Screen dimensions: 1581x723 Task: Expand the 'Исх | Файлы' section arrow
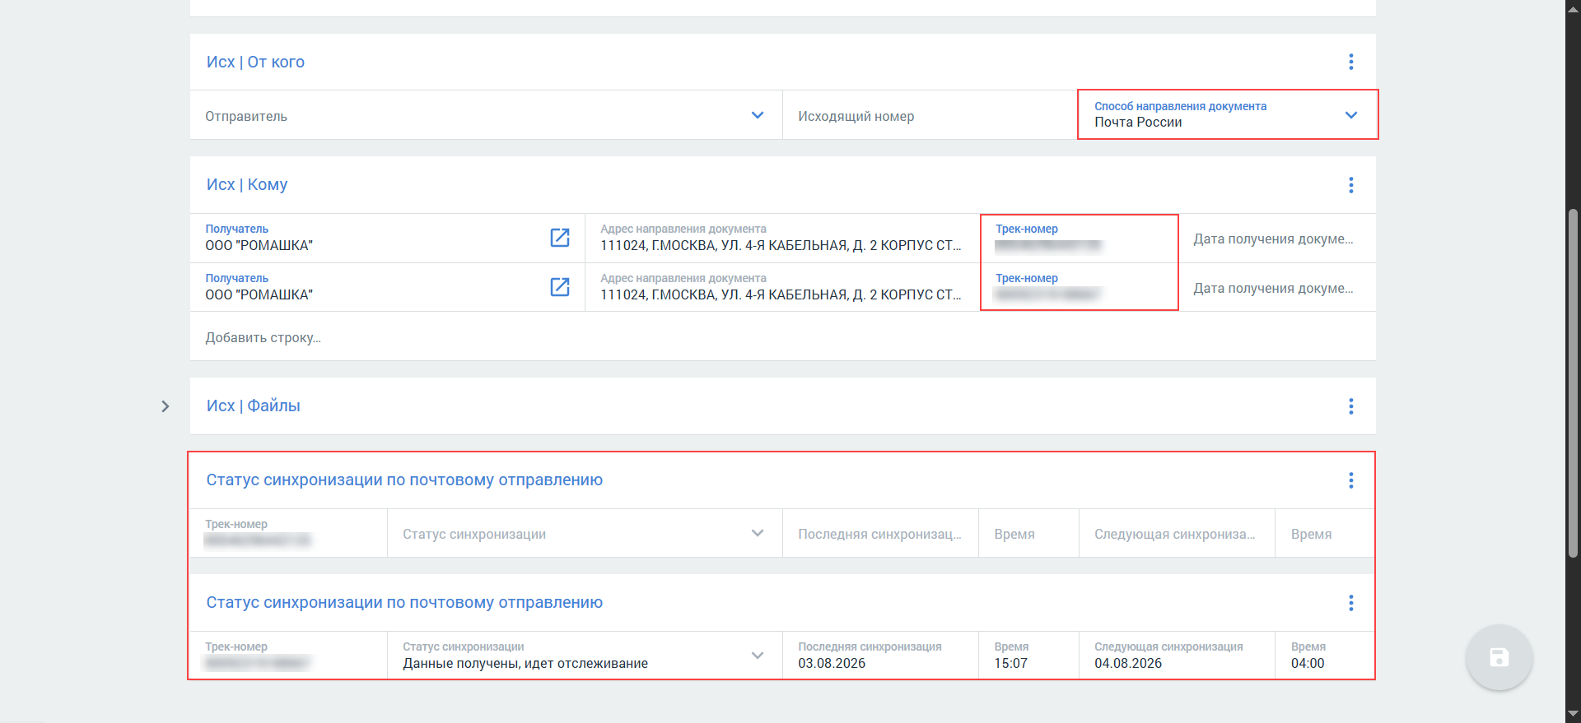tap(166, 406)
